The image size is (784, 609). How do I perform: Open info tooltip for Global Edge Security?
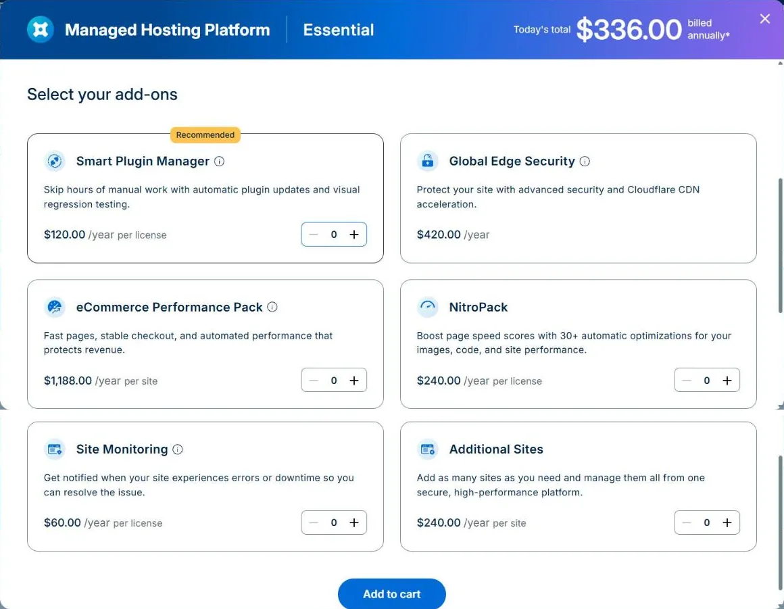pyautogui.click(x=585, y=161)
